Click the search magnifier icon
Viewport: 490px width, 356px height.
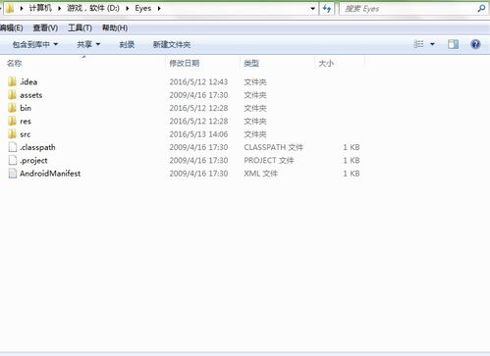[481, 9]
